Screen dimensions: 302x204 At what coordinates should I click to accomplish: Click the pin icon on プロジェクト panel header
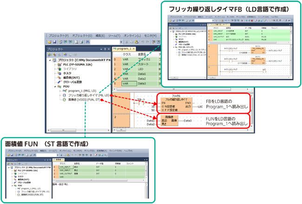[x=105, y=49]
